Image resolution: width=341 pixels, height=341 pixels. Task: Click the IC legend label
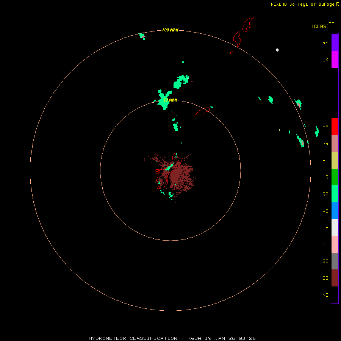click(325, 244)
